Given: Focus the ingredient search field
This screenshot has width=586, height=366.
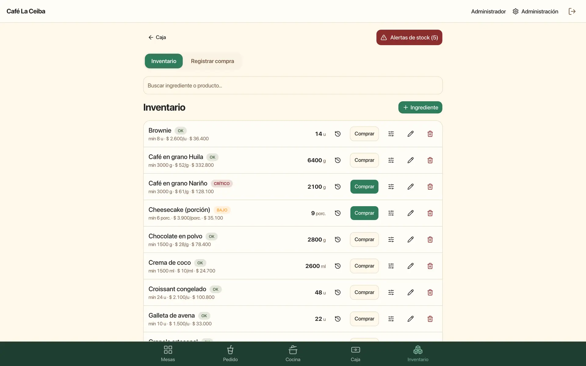Looking at the screenshot, I should point(293,85).
